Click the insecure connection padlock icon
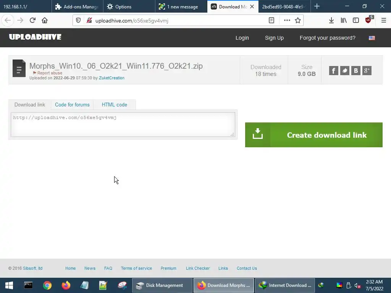 pyautogui.click(x=89, y=21)
